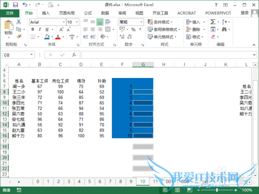Switch to 公式 tab

(88, 13)
